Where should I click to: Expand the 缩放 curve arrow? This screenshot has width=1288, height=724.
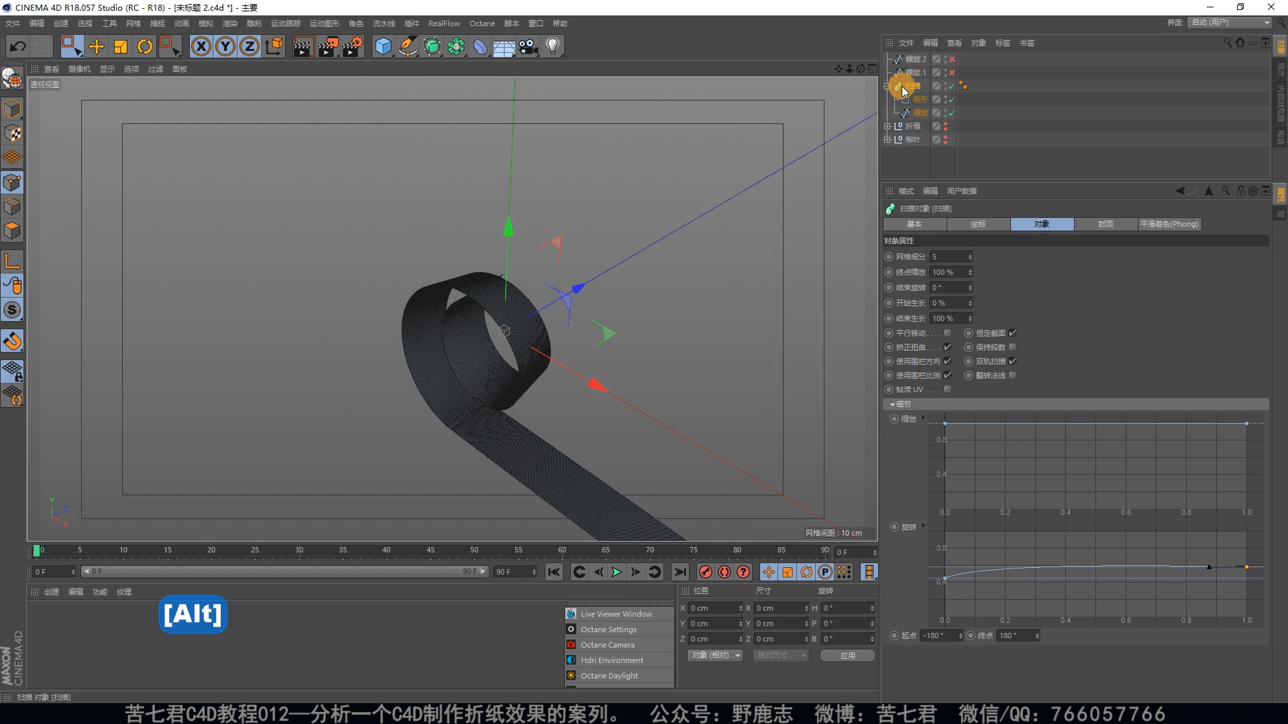point(923,418)
